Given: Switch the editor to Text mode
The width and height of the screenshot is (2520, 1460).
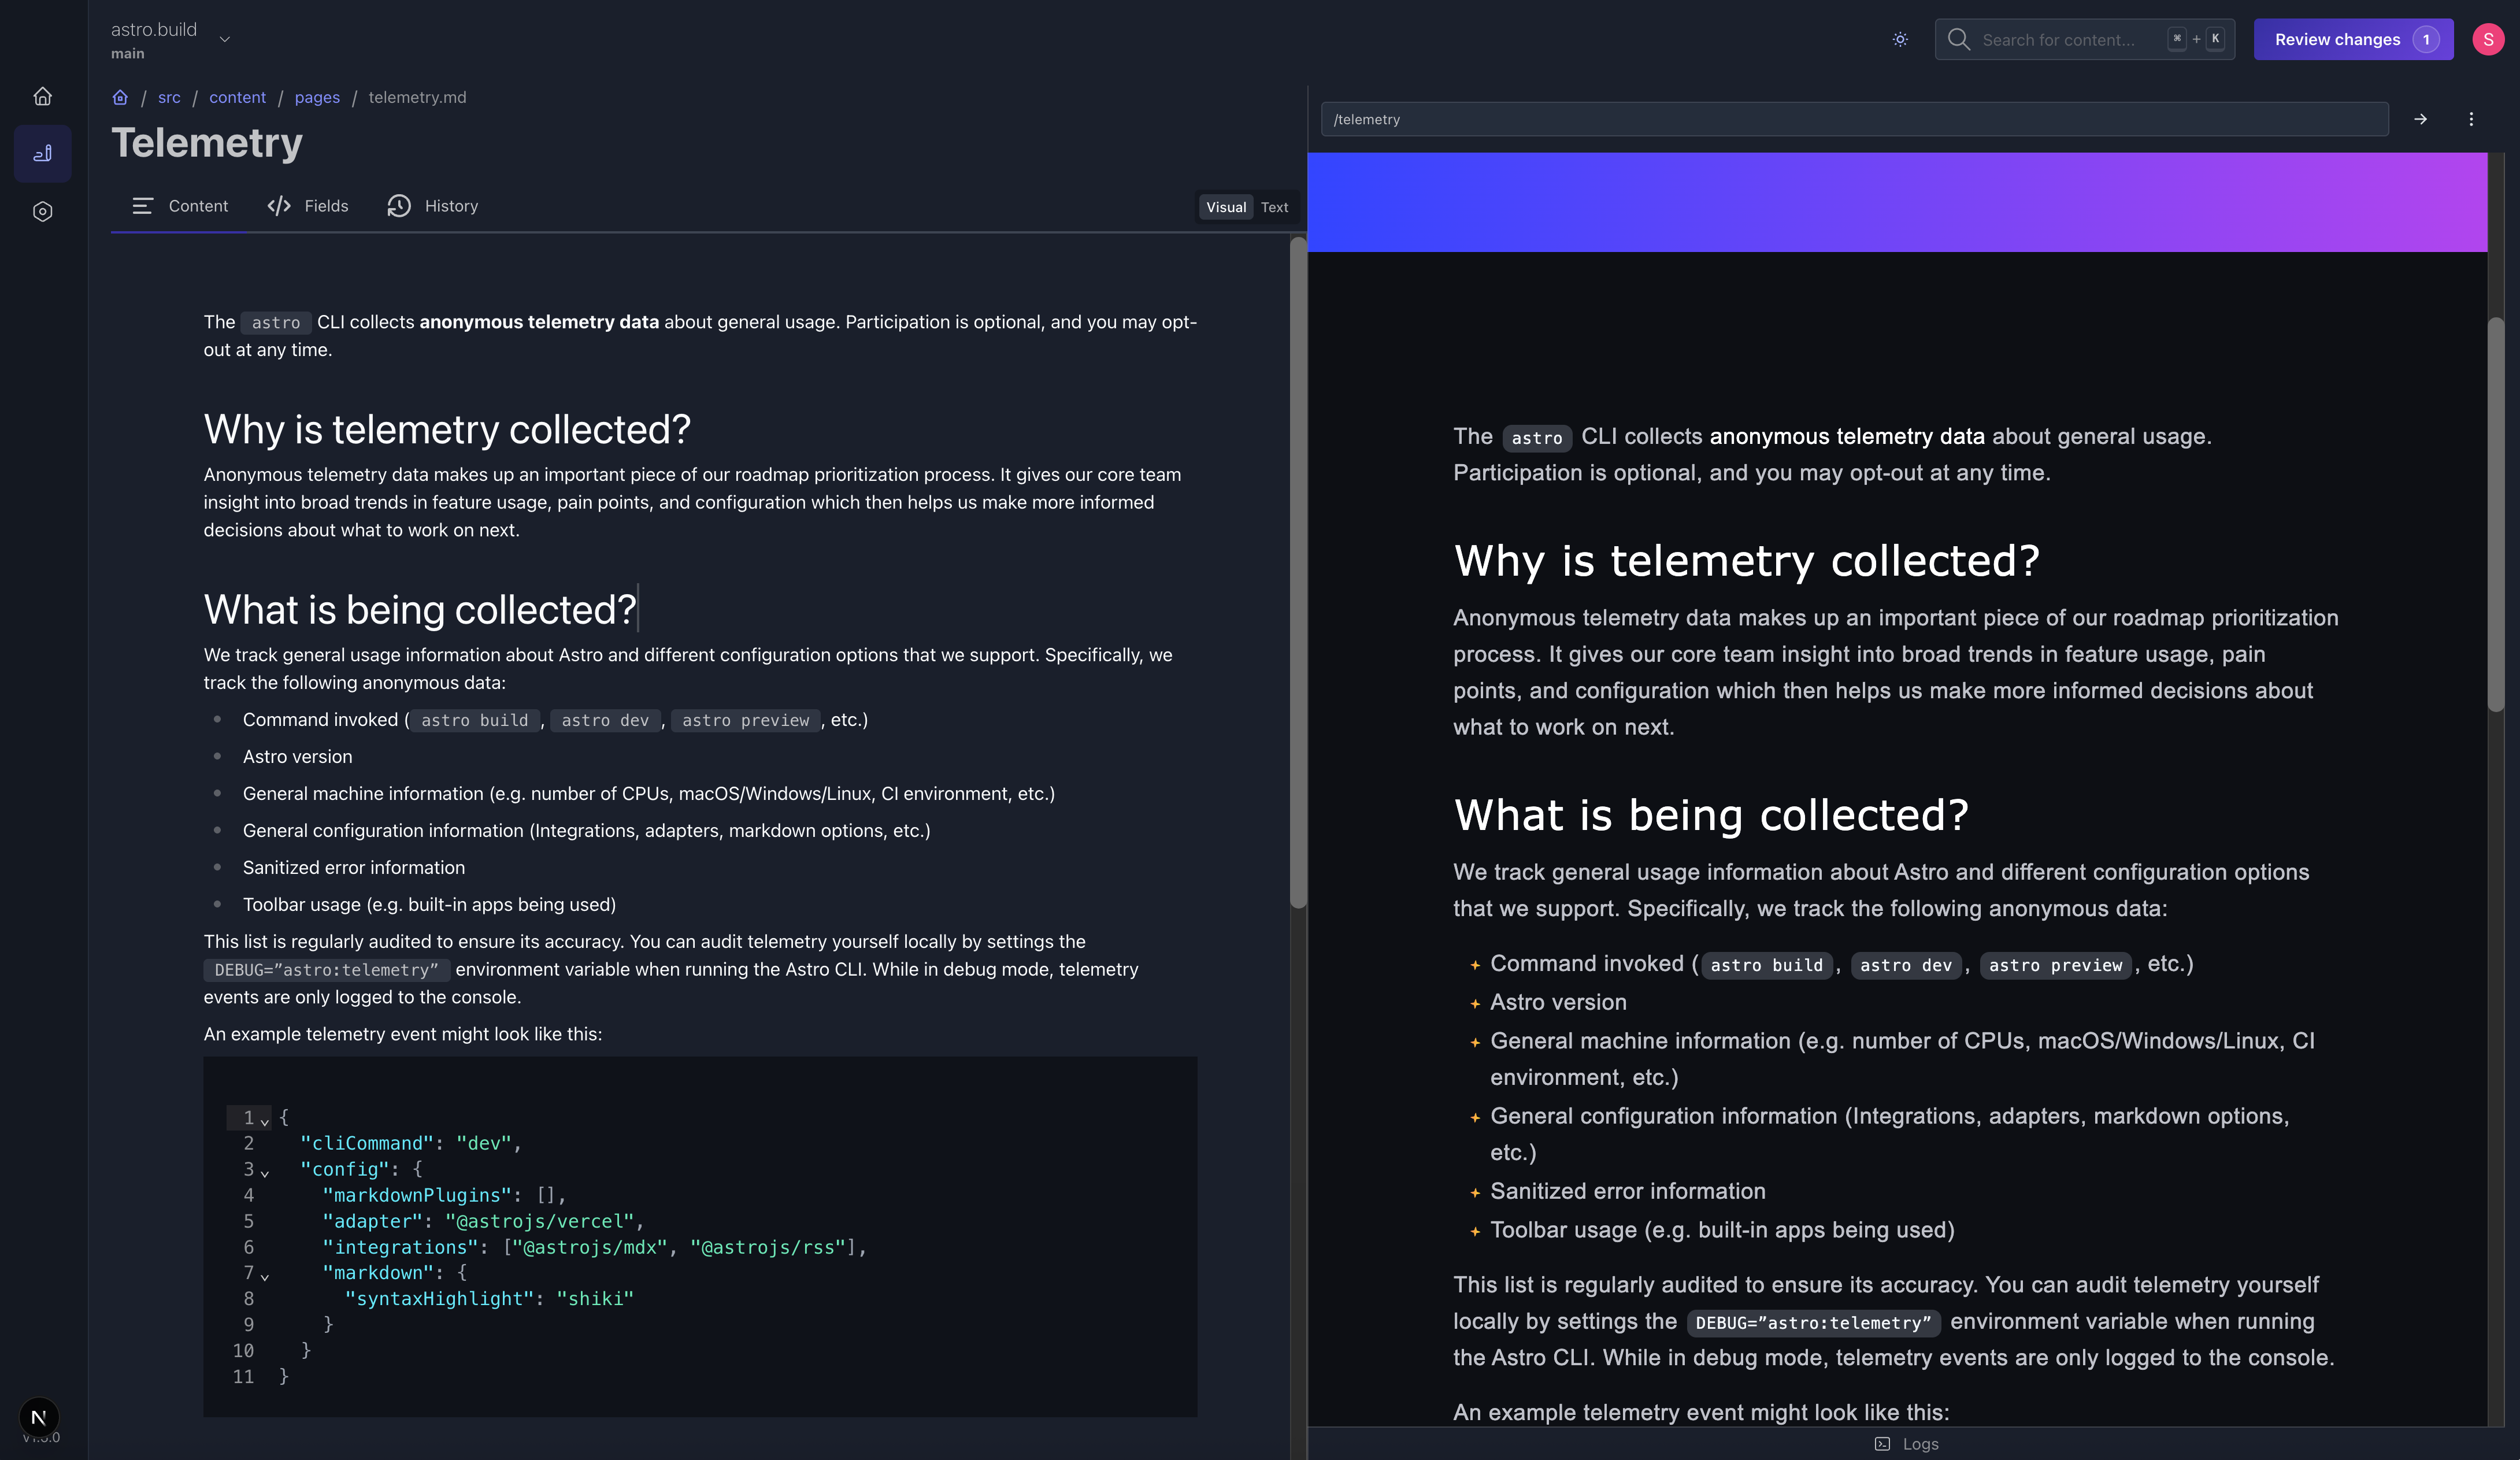Looking at the screenshot, I should [1274, 207].
